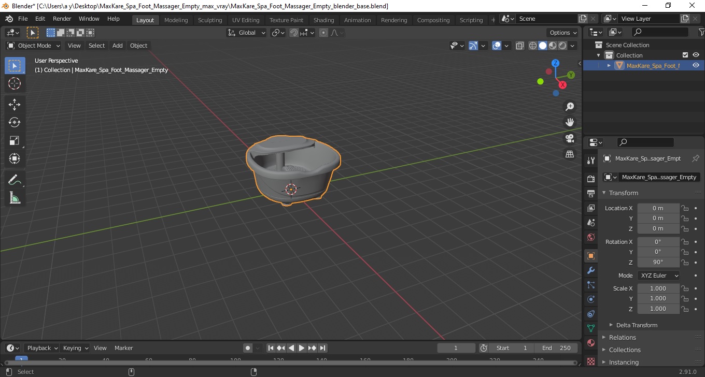
Task: Activate the 3D Cursor tool
Action: click(x=15, y=83)
